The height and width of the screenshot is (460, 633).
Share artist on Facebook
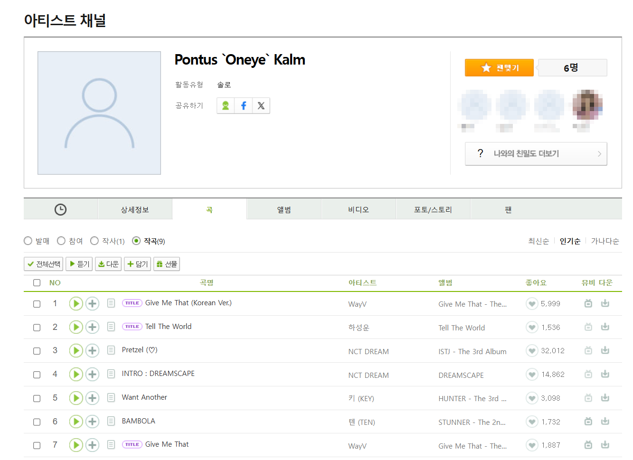click(x=243, y=106)
